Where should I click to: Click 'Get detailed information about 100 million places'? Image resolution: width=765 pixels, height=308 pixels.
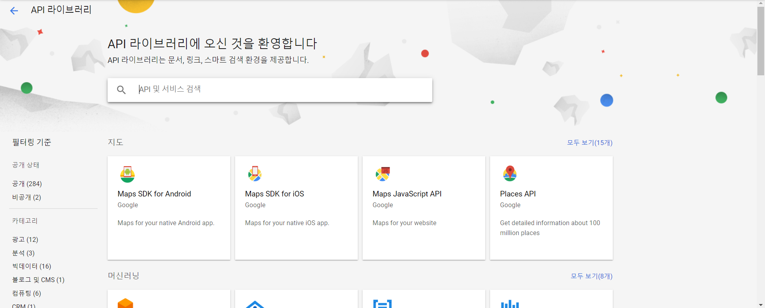(x=550, y=228)
